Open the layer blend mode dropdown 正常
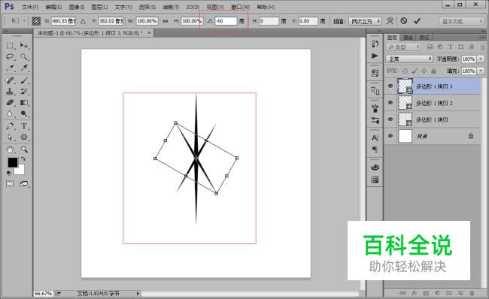489x299 pixels. [409, 59]
